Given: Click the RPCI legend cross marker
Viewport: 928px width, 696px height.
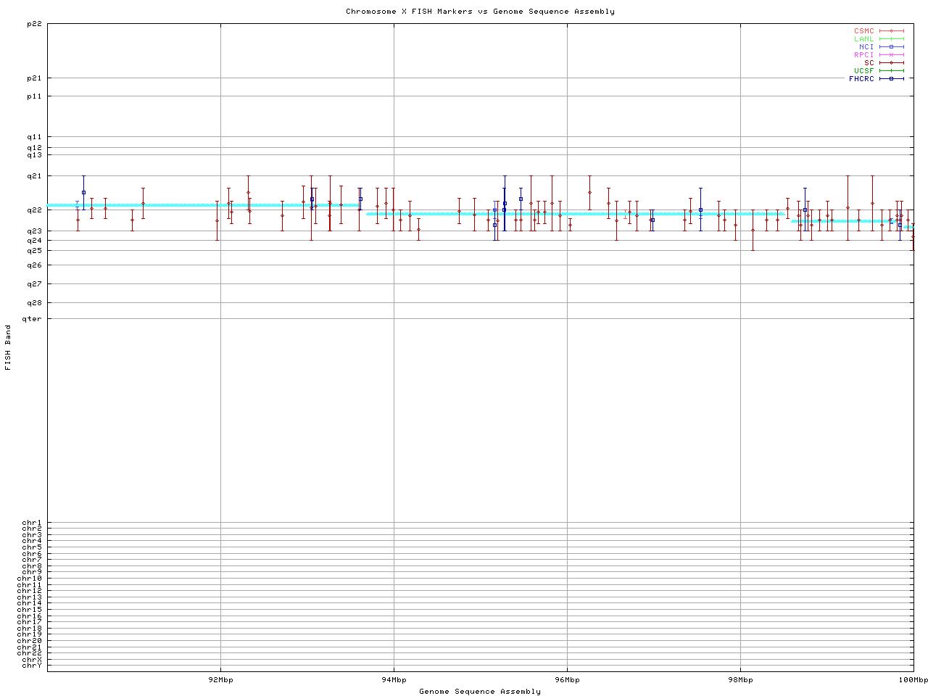Looking at the screenshot, I should pyautogui.click(x=891, y=55).
